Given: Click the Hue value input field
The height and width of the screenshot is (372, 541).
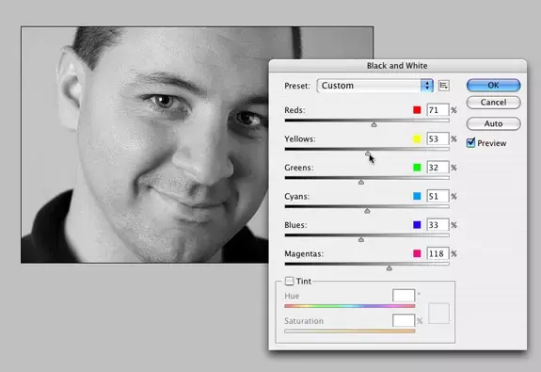Looking at the screenshot, I should (404, 296).
